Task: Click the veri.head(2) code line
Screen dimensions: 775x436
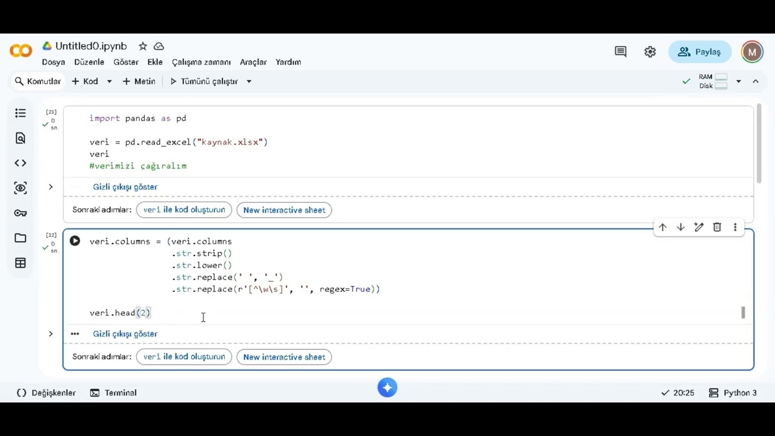Action: click(120, 312)
